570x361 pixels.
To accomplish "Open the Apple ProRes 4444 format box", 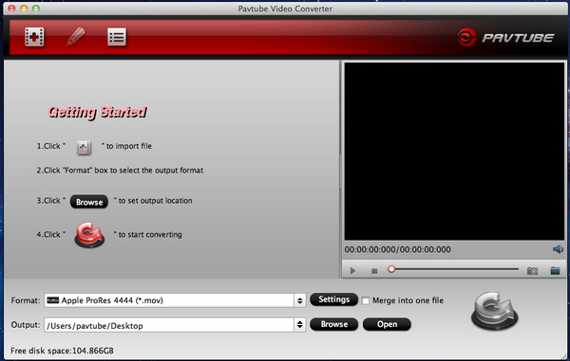I will point(169,300).
